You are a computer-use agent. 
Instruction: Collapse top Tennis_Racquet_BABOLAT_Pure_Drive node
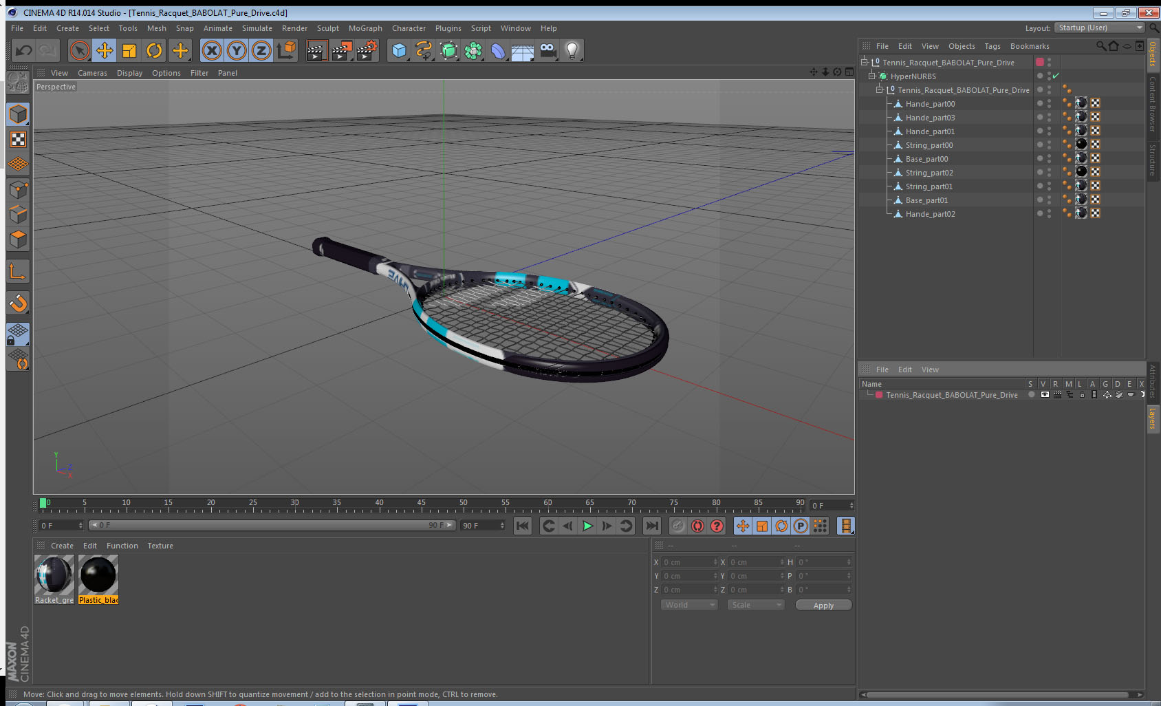[x=865, y=63]
